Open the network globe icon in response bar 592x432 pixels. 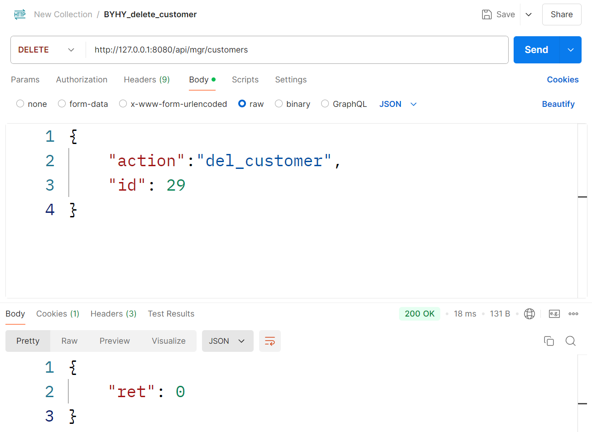(x=529, y=314)
